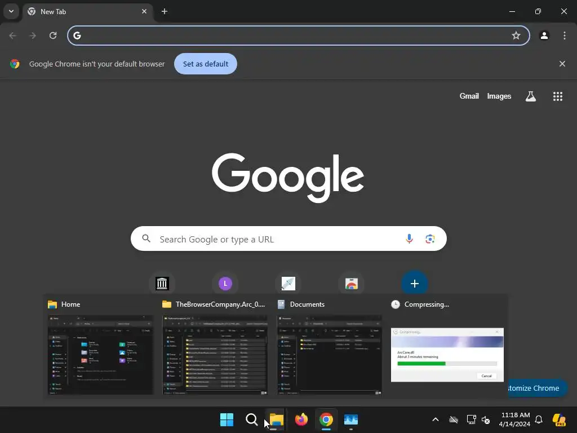Click Customize Chrome button
This screenshot has width=577, height=433.
click(537, 388)
